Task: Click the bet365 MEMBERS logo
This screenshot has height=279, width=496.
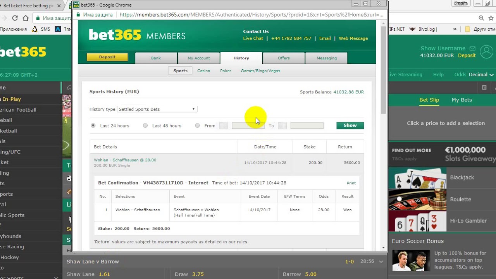Action: (x=137, y=35)
